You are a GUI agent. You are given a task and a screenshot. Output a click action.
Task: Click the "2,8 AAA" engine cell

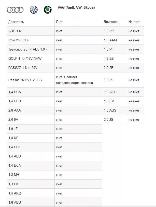[15, 111]
